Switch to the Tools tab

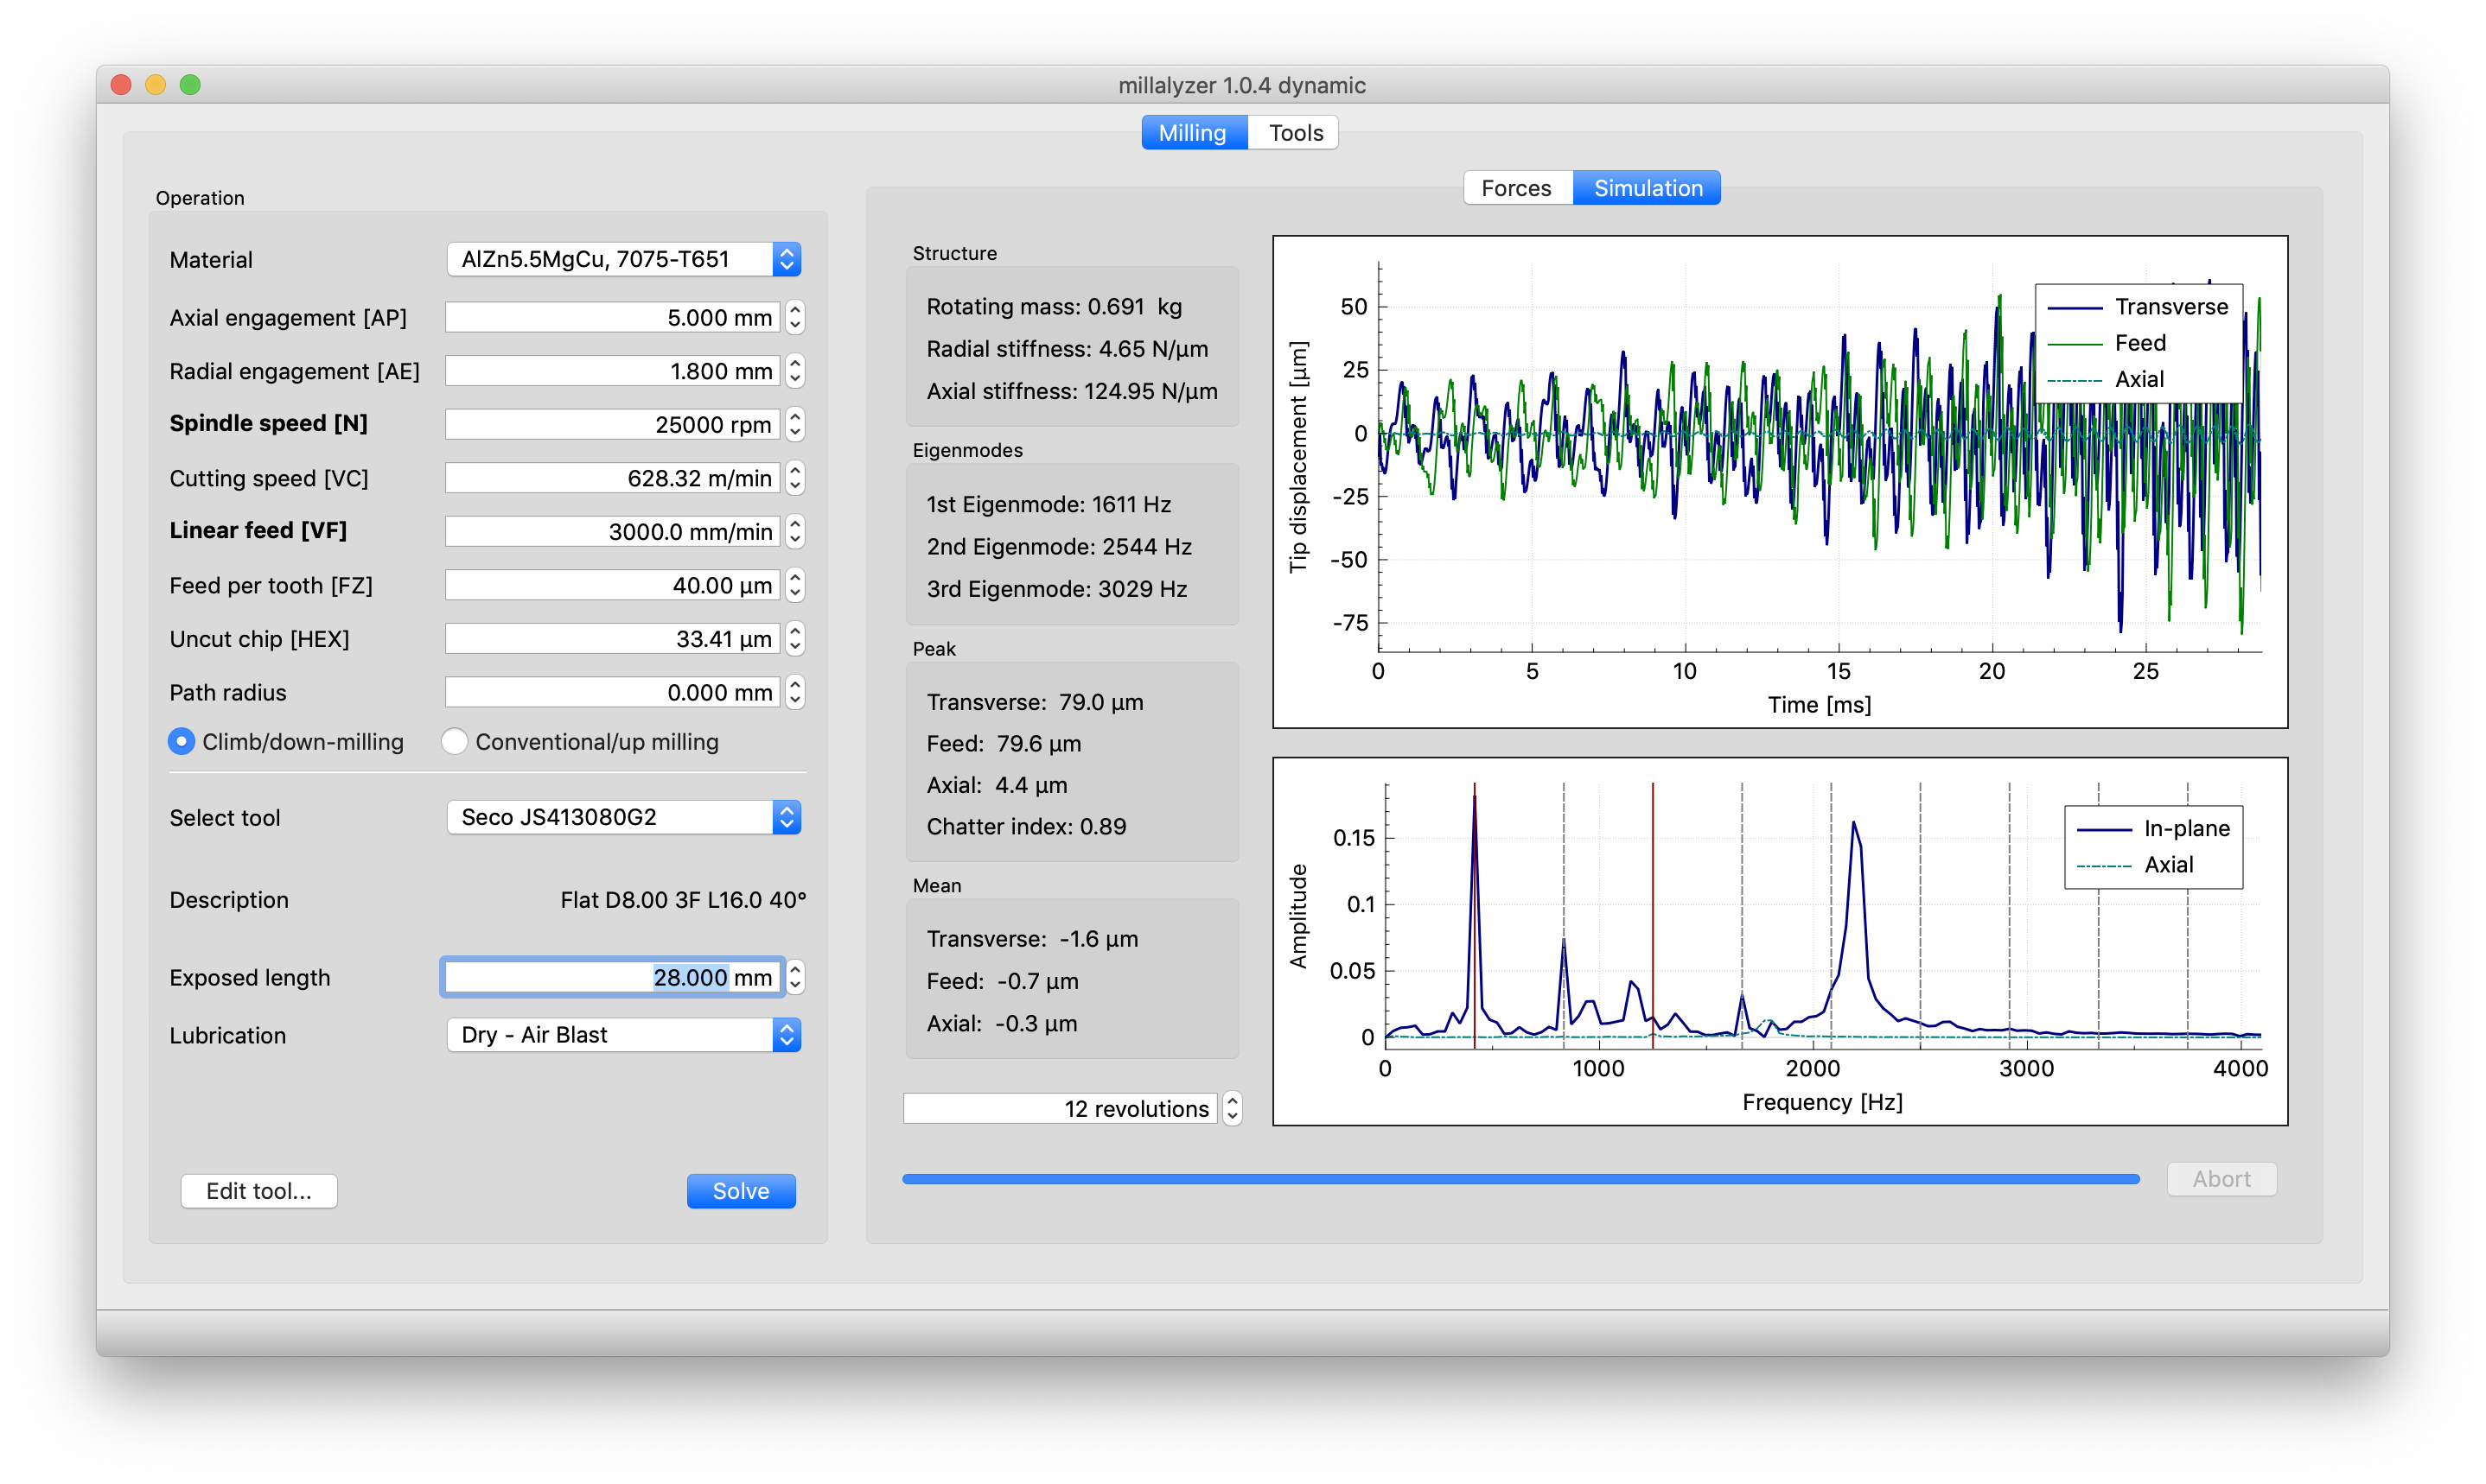tap(1295, 133)
